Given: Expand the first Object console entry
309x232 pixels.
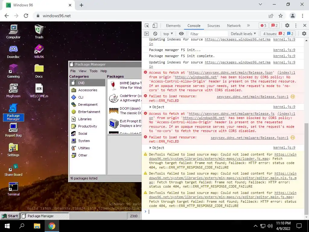Looking at the screenshot, I should 150,107.
